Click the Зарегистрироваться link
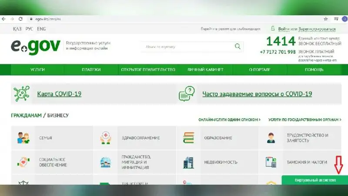 click(317, 29)
